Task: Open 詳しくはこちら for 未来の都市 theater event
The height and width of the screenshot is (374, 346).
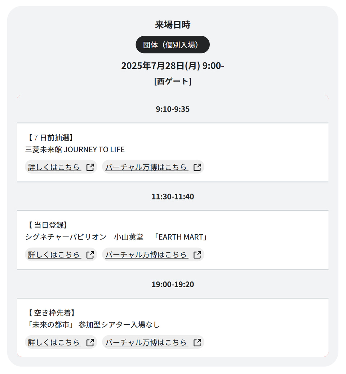Action: click(x=53, y=342)
